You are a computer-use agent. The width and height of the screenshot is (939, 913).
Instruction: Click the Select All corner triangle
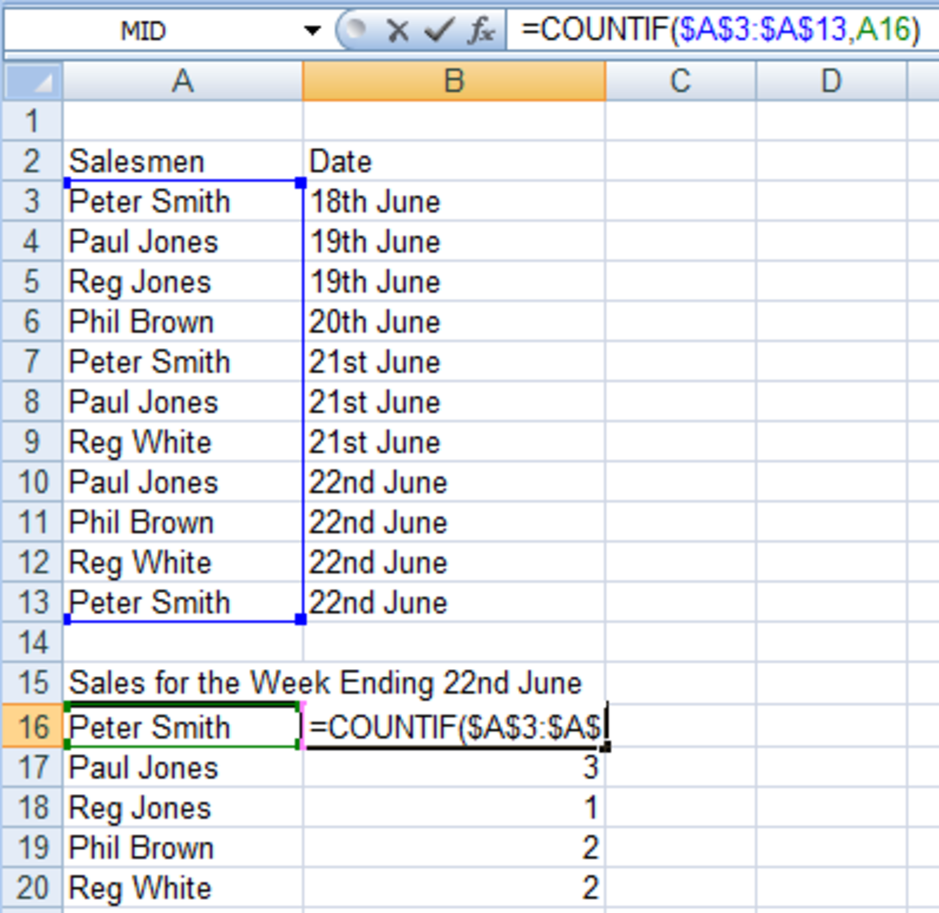[33, 81]
